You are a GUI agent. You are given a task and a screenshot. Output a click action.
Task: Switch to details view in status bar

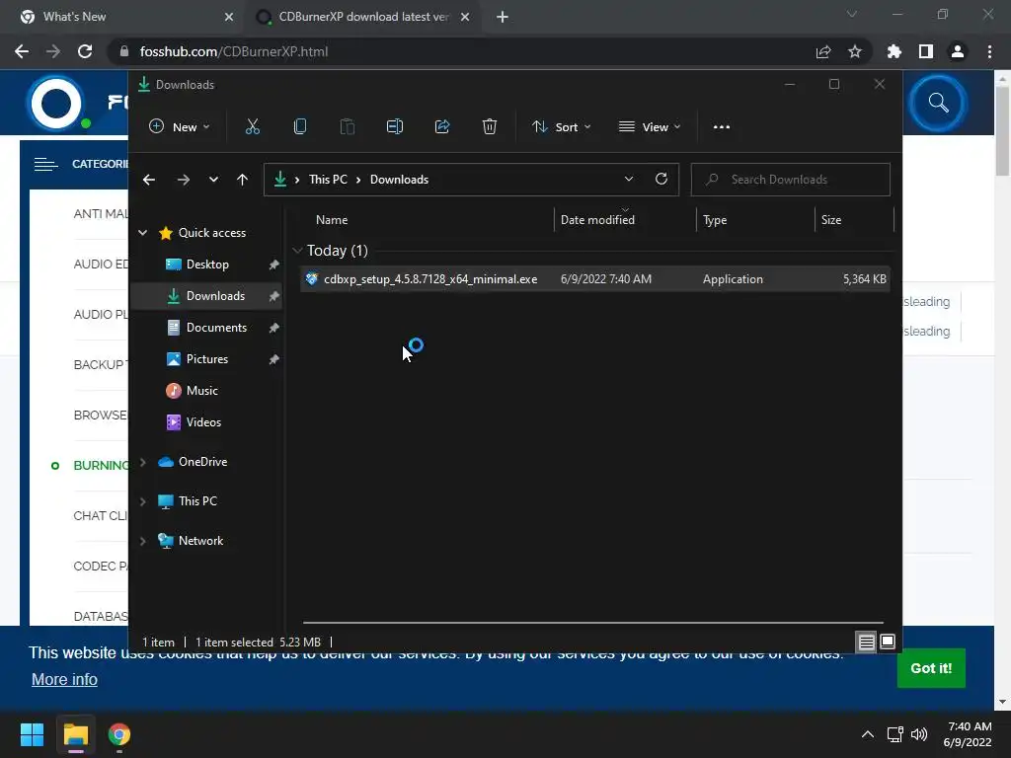tap(866, 642)
